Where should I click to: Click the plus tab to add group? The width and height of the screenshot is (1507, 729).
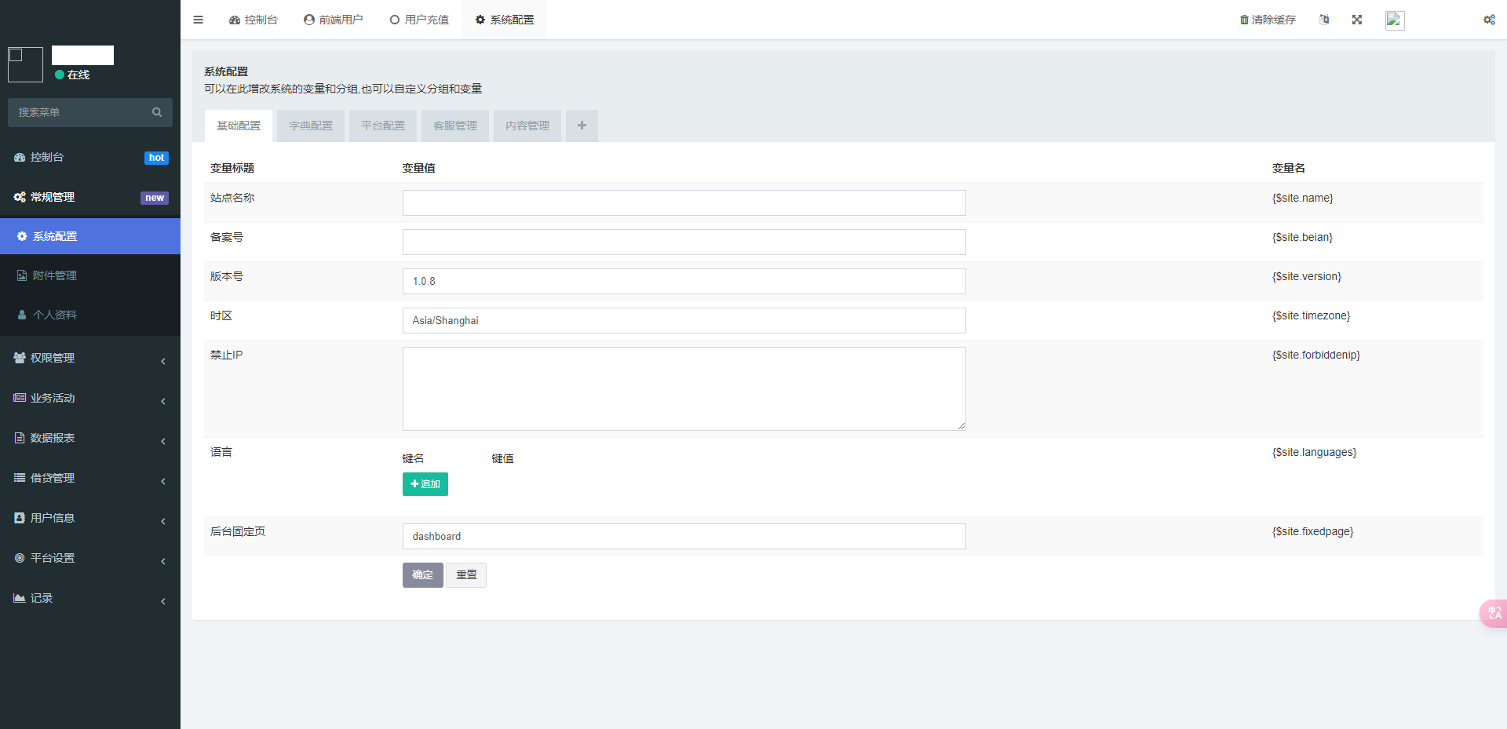point(582,126)
